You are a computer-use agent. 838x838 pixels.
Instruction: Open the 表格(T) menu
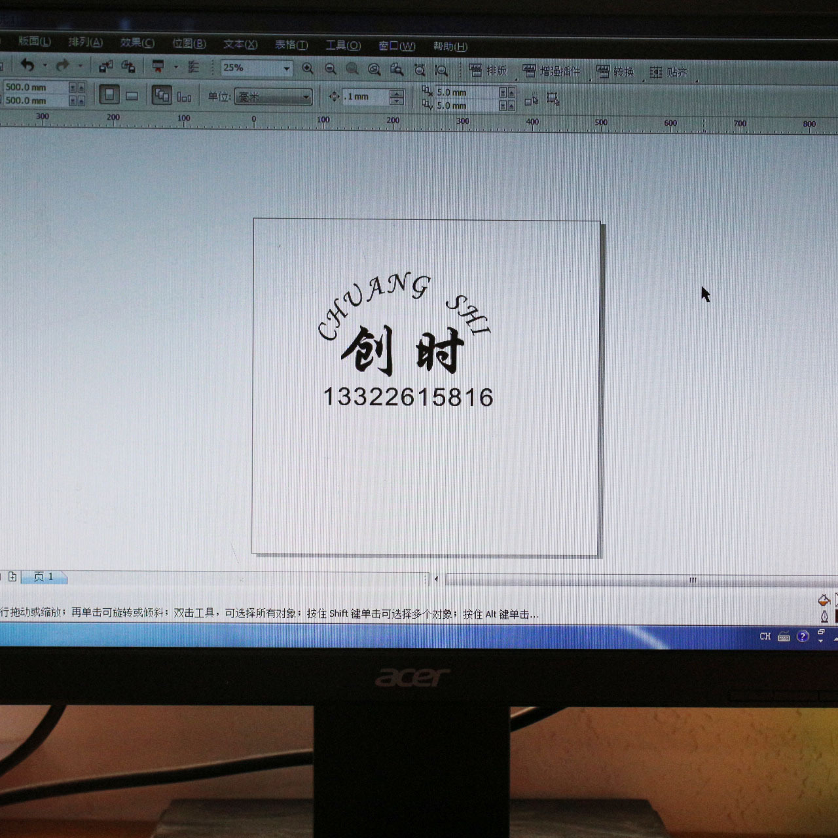291,45
